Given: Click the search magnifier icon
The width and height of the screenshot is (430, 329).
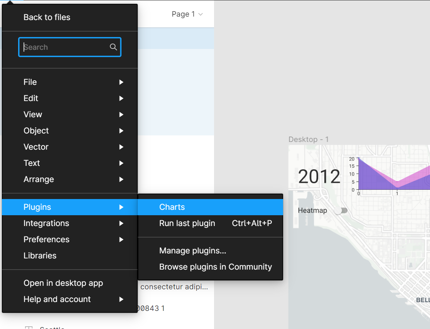Looking at the screenshot, I should pos(113,47).
